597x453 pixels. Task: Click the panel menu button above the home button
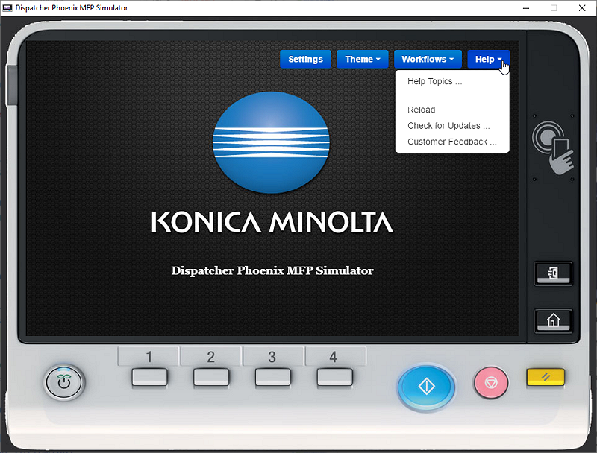553,273
